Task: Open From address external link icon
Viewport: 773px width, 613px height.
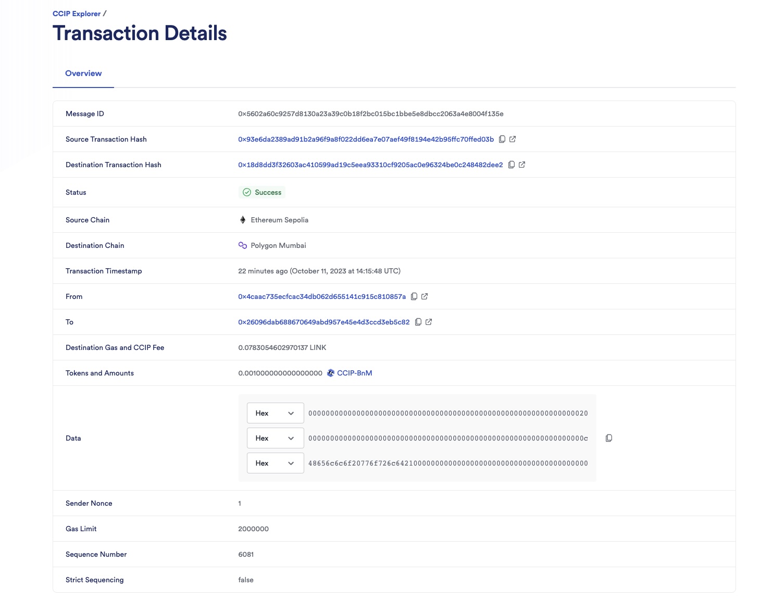Action: 425,296
